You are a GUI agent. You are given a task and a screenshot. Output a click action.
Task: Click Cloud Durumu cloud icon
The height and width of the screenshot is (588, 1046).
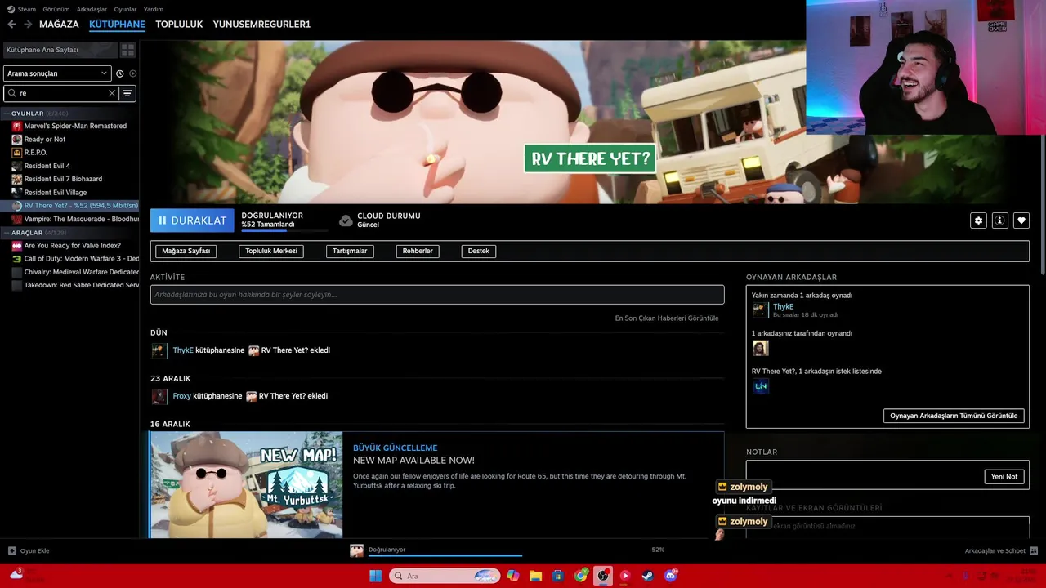click(x=346, y=220)
